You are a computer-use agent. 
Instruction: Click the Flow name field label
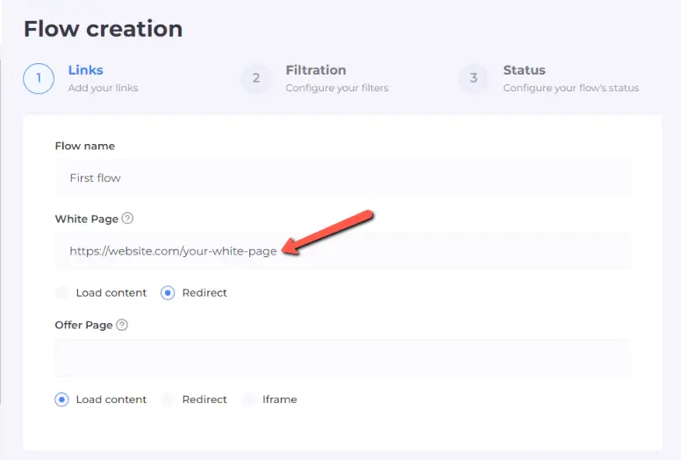[85, 146]
